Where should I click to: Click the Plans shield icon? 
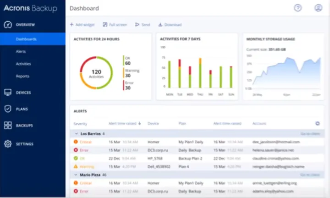(7, 109)
